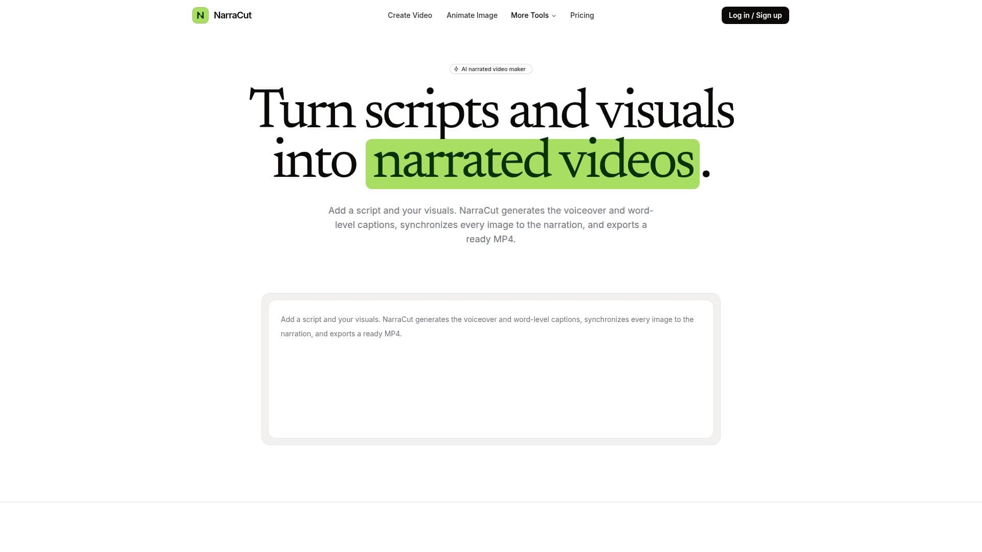The width and height of the screenshot is (982, 552).
Task: Click the placeholder text in script box
Action: click(487, 327)
